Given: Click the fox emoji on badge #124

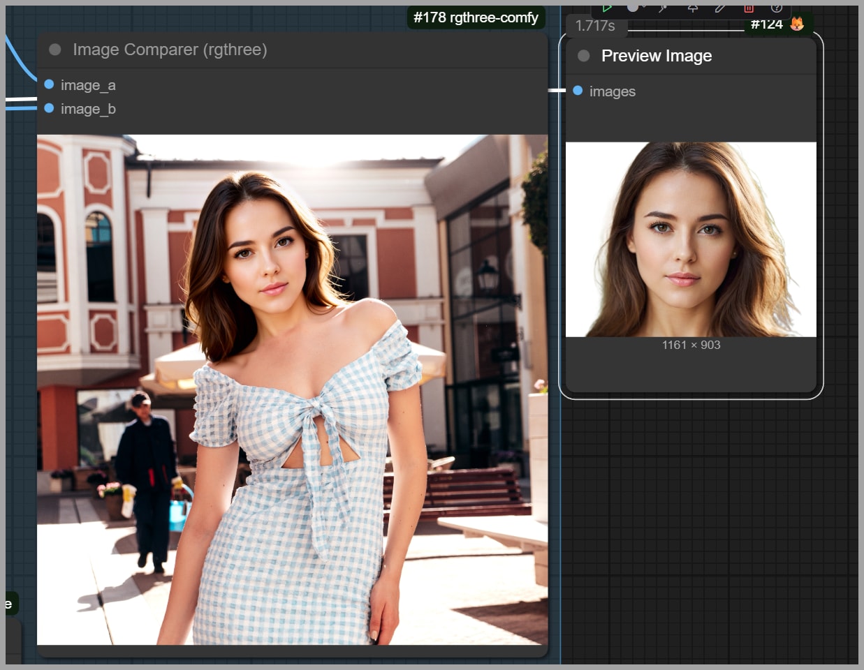Looking at the screenshot, I should (x=797, y=24).
